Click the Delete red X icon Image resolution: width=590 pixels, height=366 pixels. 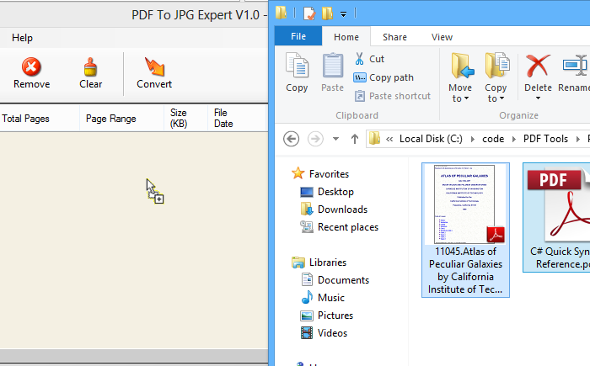pos(538,66)
